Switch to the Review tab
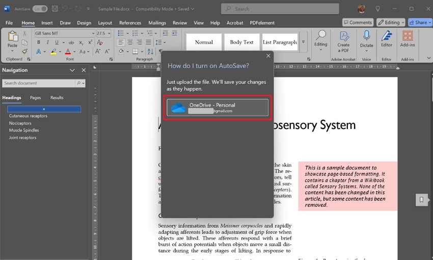433x260 pixels. tap(180, 23)
